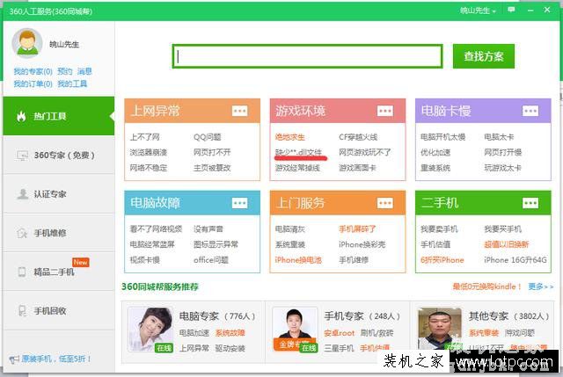Select CF穿越火线 item

(x=358, y=137)
